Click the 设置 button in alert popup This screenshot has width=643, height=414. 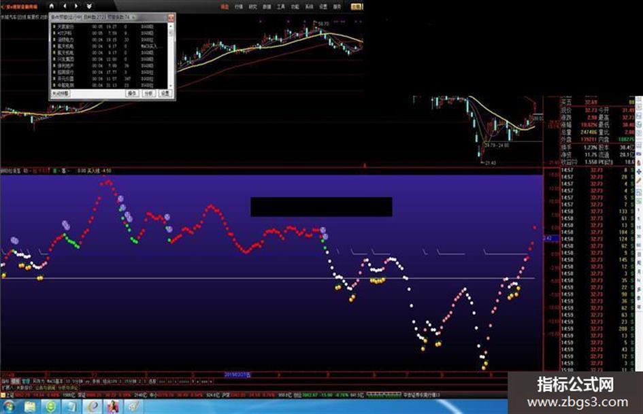pos(165,93)
